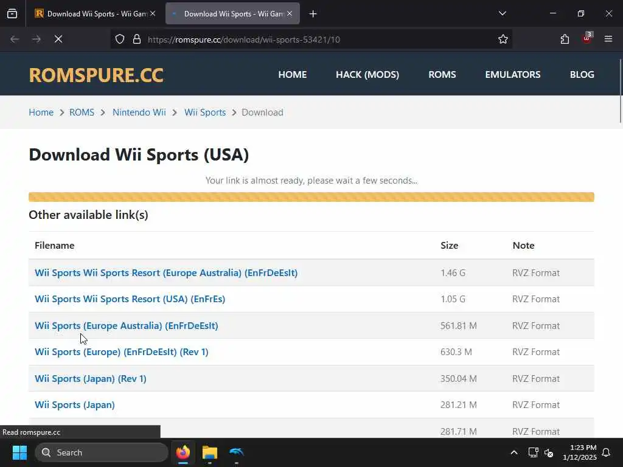623x467 pixels.
Task: Click the address bar URL
Action: [244, 40]
